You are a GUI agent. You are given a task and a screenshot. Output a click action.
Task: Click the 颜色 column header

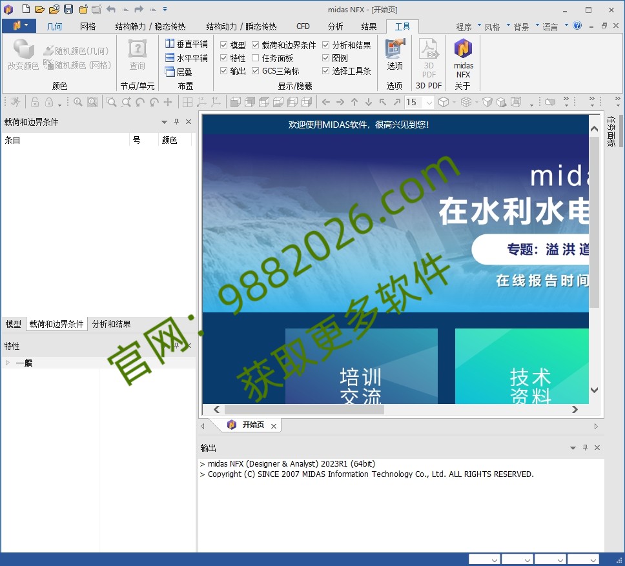click(x=170, y=140)
